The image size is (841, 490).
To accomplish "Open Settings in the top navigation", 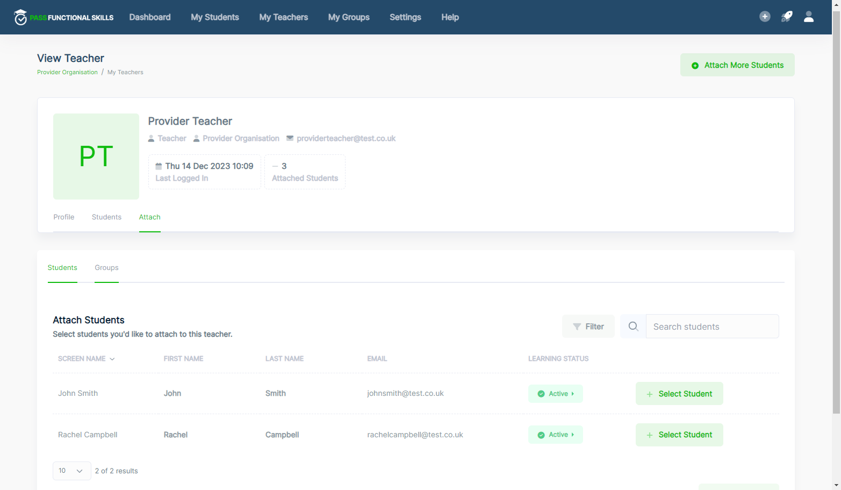I will pyautogui.click(x=405, y=17).
